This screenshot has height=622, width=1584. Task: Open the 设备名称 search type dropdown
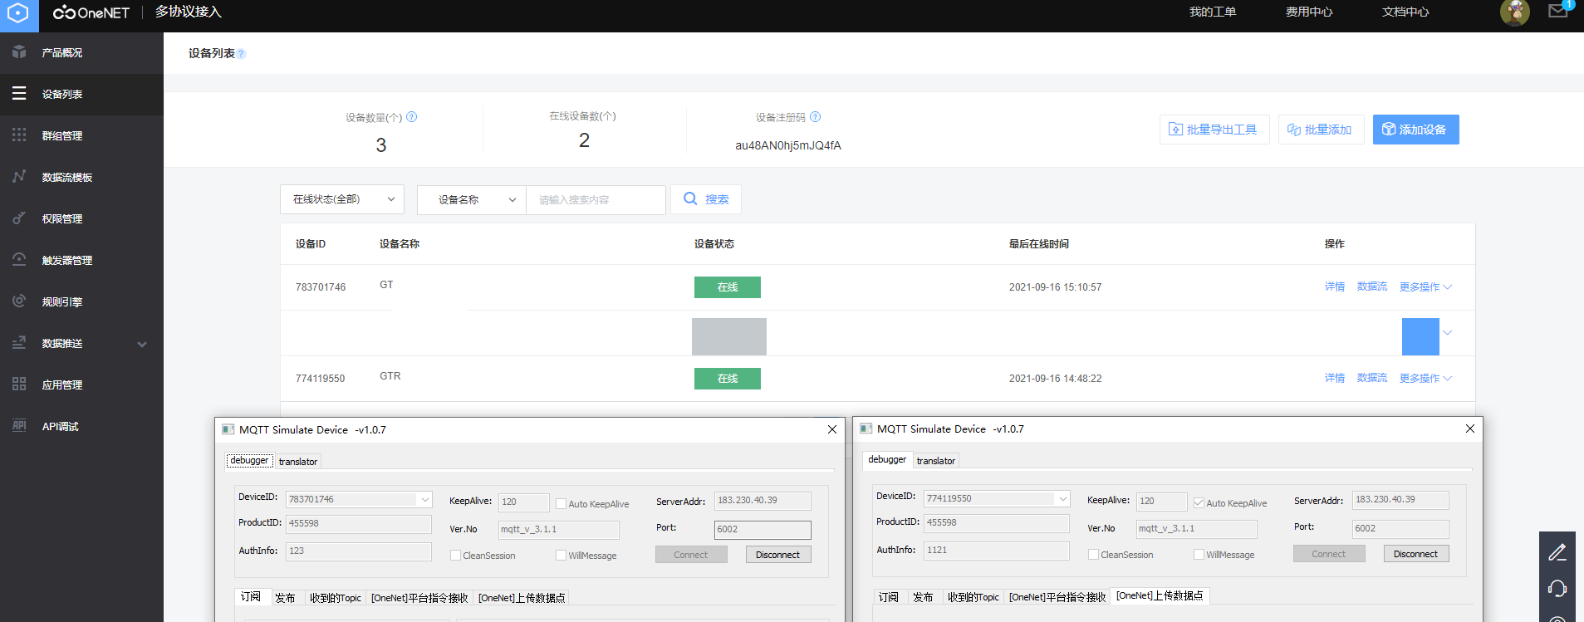click(x=472, y=199)
